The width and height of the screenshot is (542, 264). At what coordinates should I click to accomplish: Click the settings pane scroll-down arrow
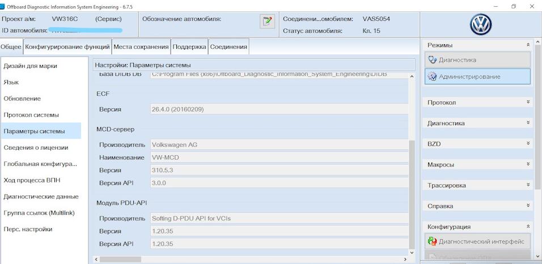pos(412,253)
